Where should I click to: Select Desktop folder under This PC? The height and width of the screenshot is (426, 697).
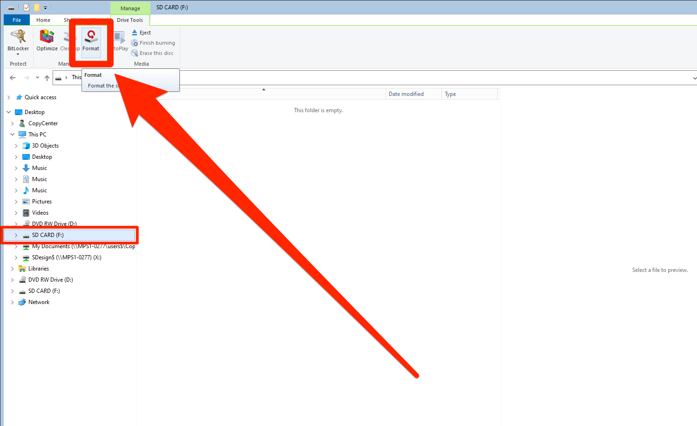[42, 157]
